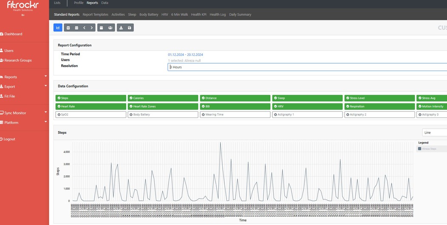Screen dimensions: 447x225
Task: Open Dashboard from the sidebar
Action: [x=13, y=34]
